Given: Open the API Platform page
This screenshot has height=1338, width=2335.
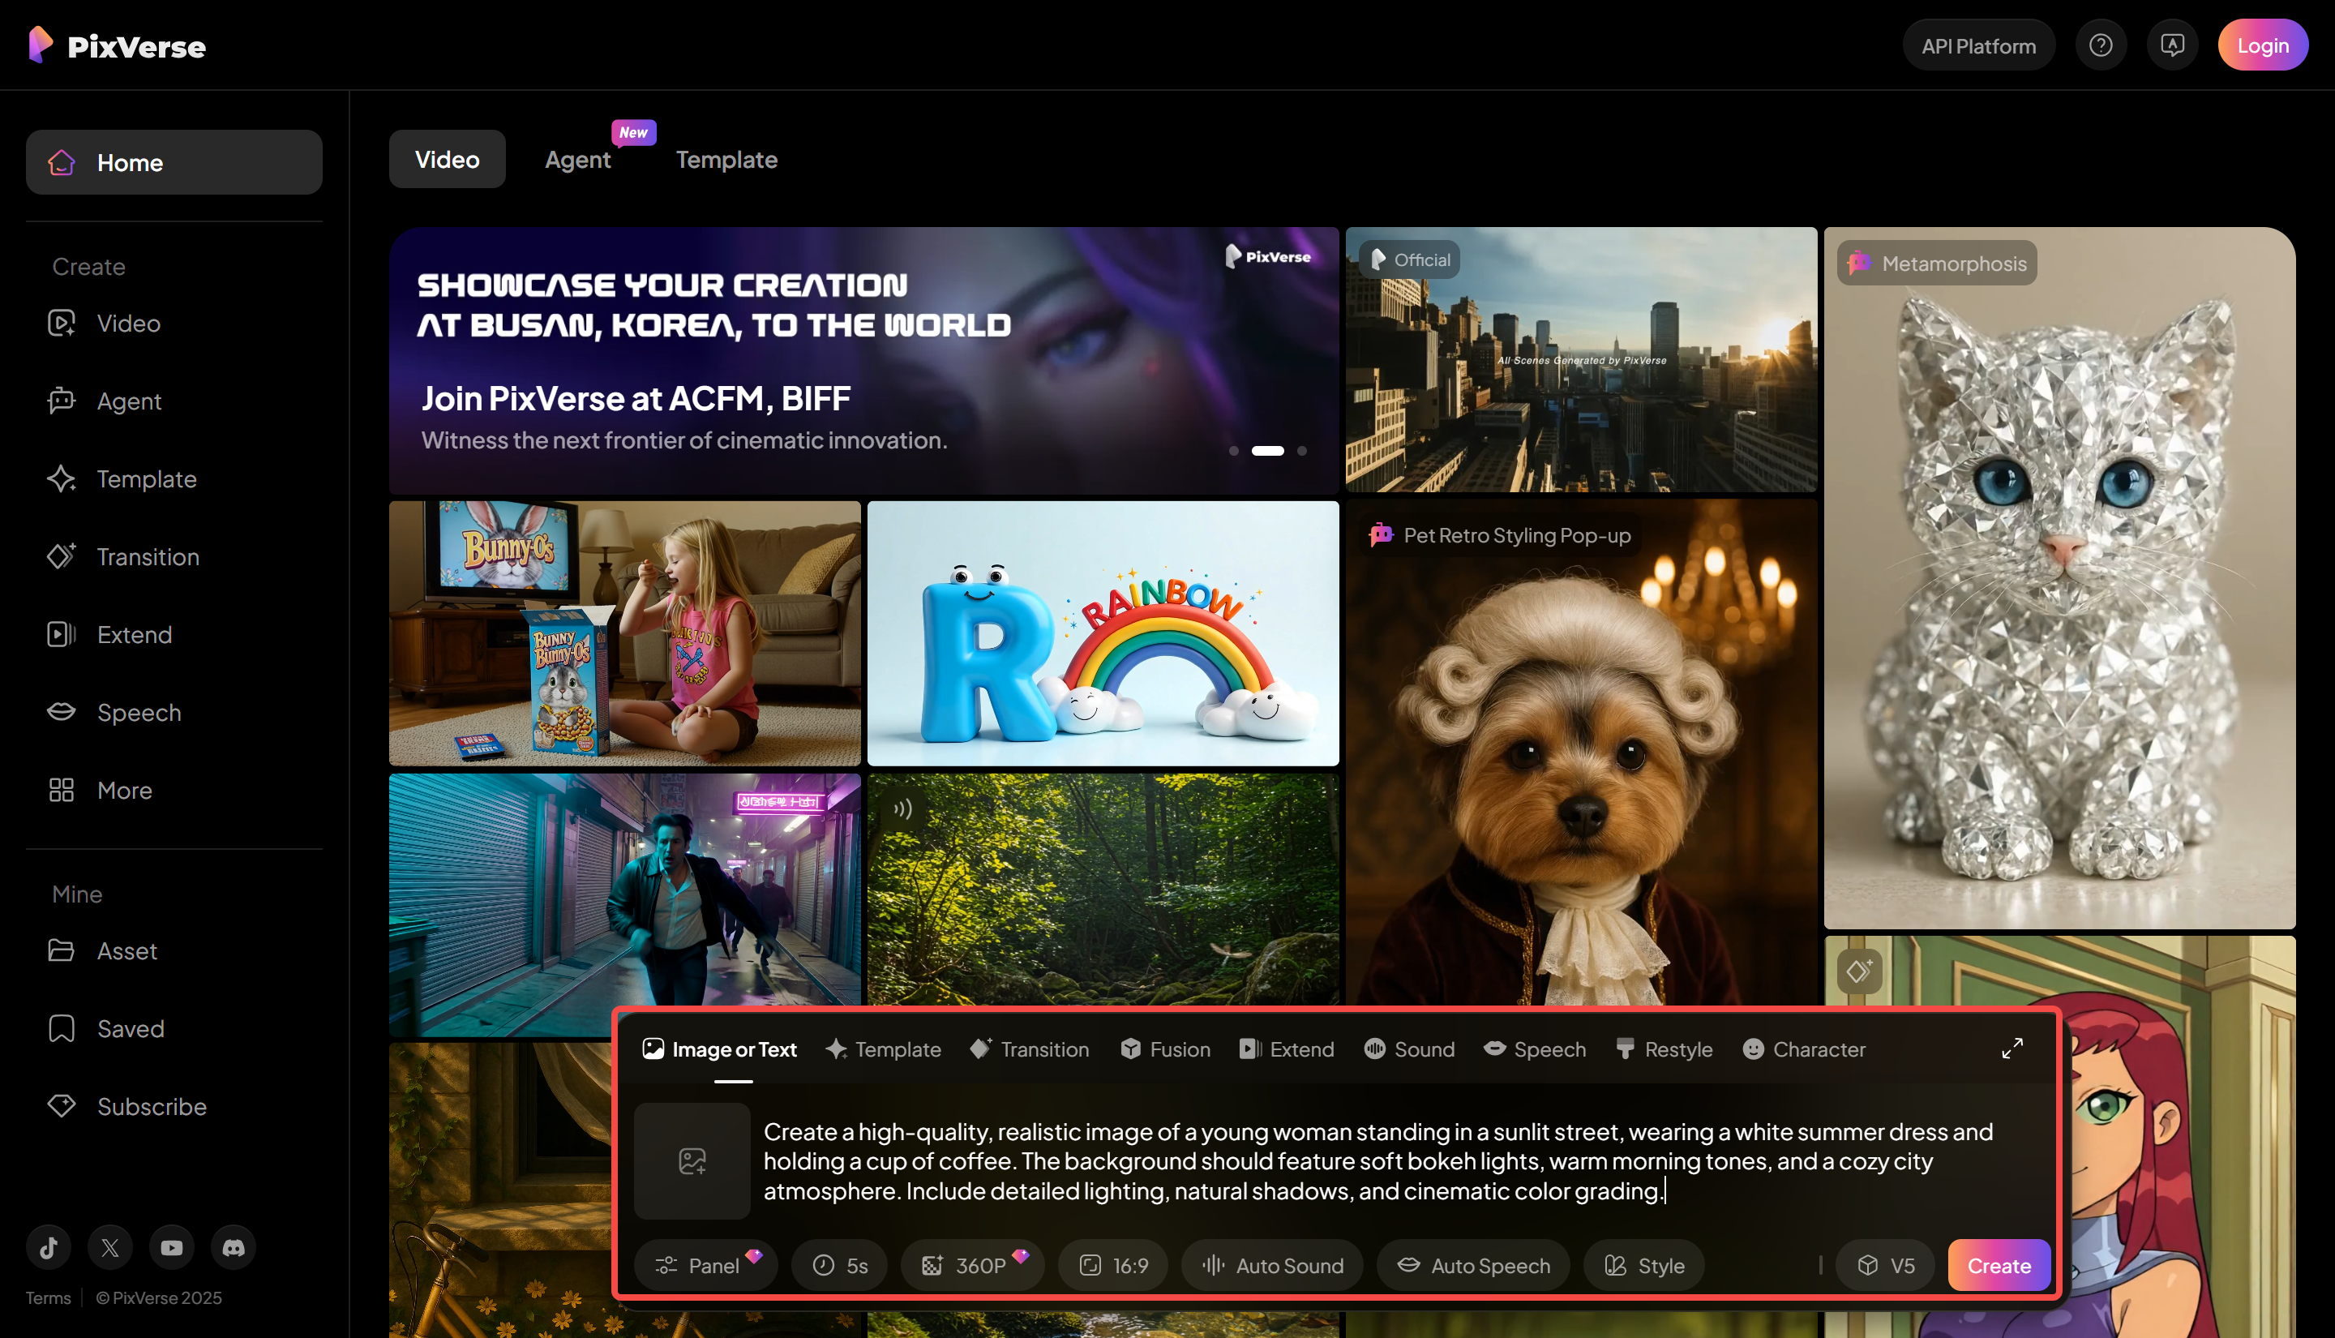Looking at the screenshot, I should (1978, 44).
